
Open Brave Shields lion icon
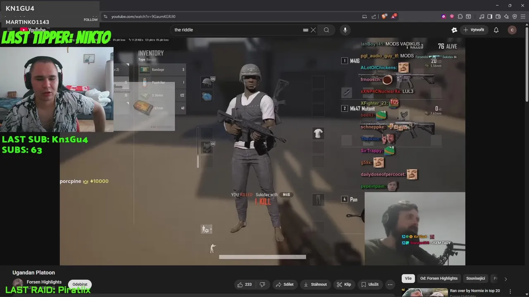tap(384, 16)
